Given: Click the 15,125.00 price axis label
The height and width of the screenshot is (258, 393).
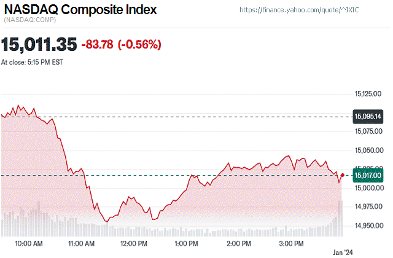Looking at the screenshot, I should click(x=369, y=94).
